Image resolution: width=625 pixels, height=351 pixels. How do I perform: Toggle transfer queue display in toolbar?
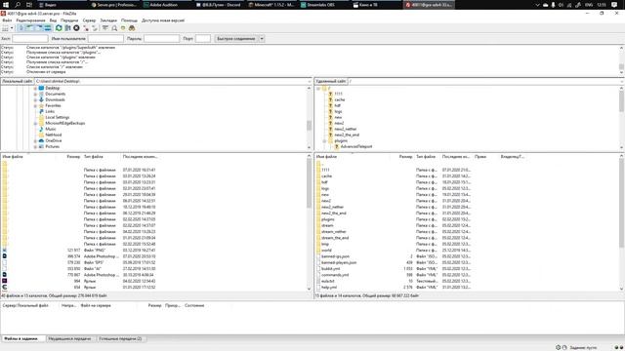(x=48, y=28)
